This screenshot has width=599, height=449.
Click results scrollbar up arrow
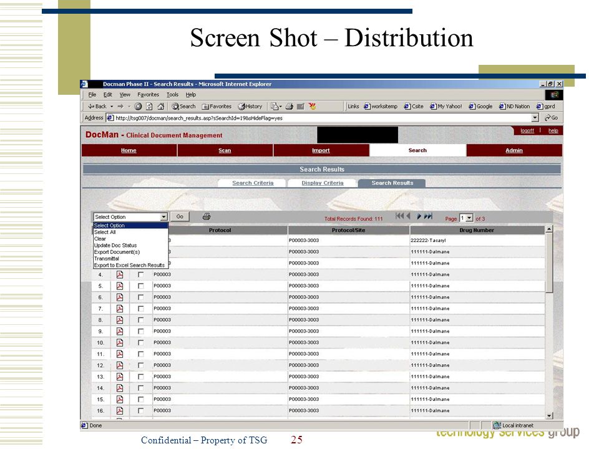(x=549, y=229)
